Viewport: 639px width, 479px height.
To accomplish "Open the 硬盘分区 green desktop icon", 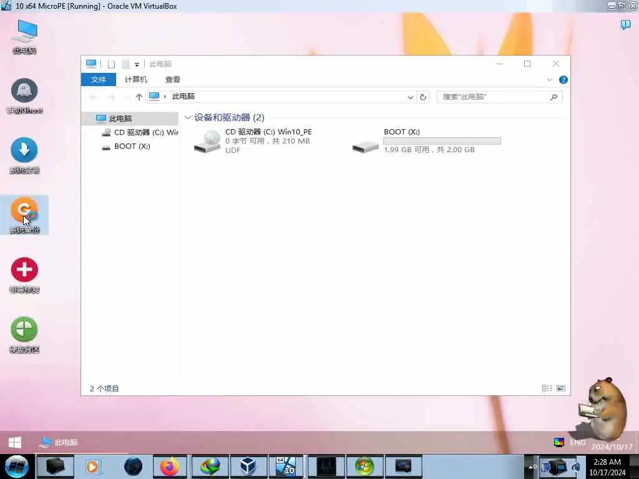I will [x=24, y=334].
